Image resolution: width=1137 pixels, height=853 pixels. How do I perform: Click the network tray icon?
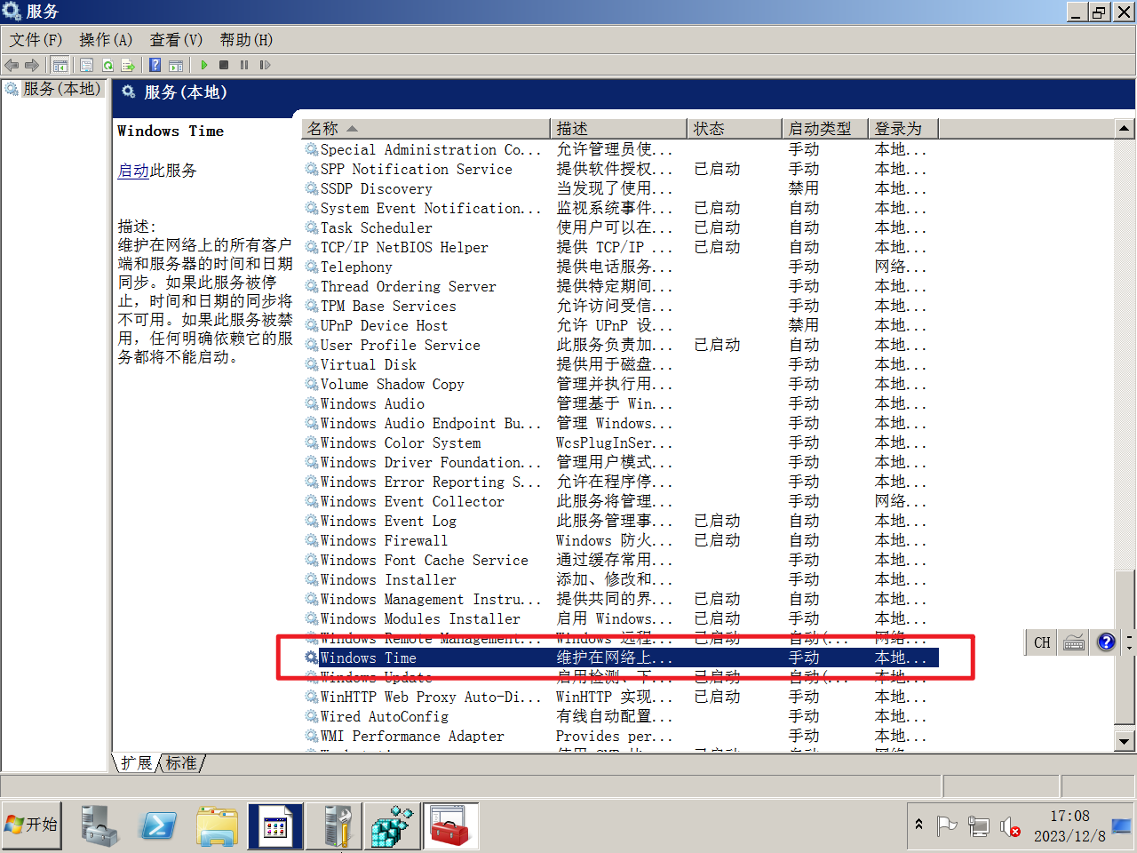tap(979, 827)
